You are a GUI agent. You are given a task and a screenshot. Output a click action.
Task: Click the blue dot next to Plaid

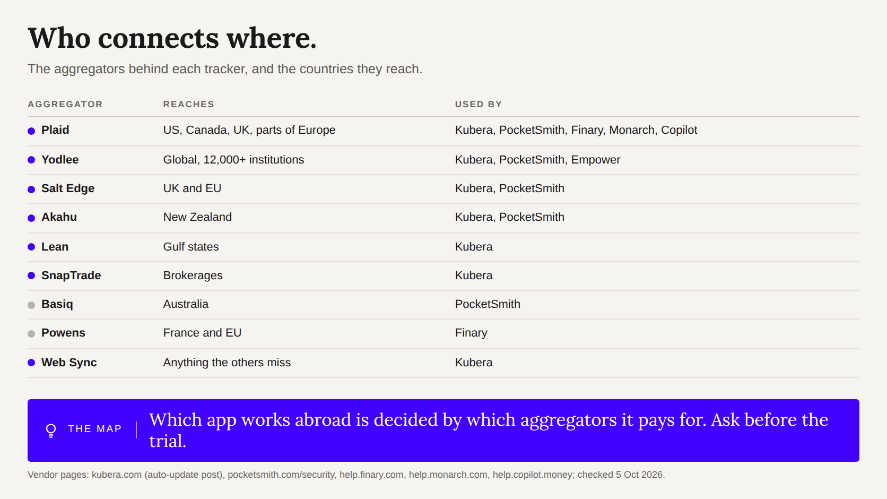pyautogui.click(x=31, y=131)
